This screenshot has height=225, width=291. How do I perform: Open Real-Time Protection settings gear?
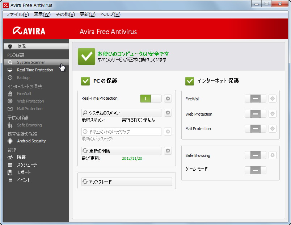point(168,98)
